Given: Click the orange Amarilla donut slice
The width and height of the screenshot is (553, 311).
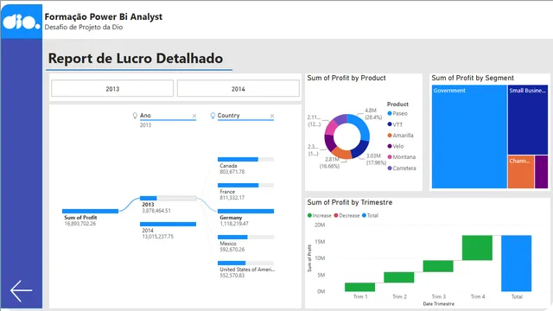Looking at the screenshot, I should coord(341,154).
